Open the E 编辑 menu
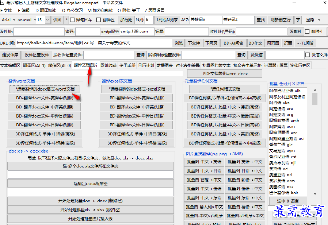This screenshot has width=328, height=225. [x=24, y=11]
